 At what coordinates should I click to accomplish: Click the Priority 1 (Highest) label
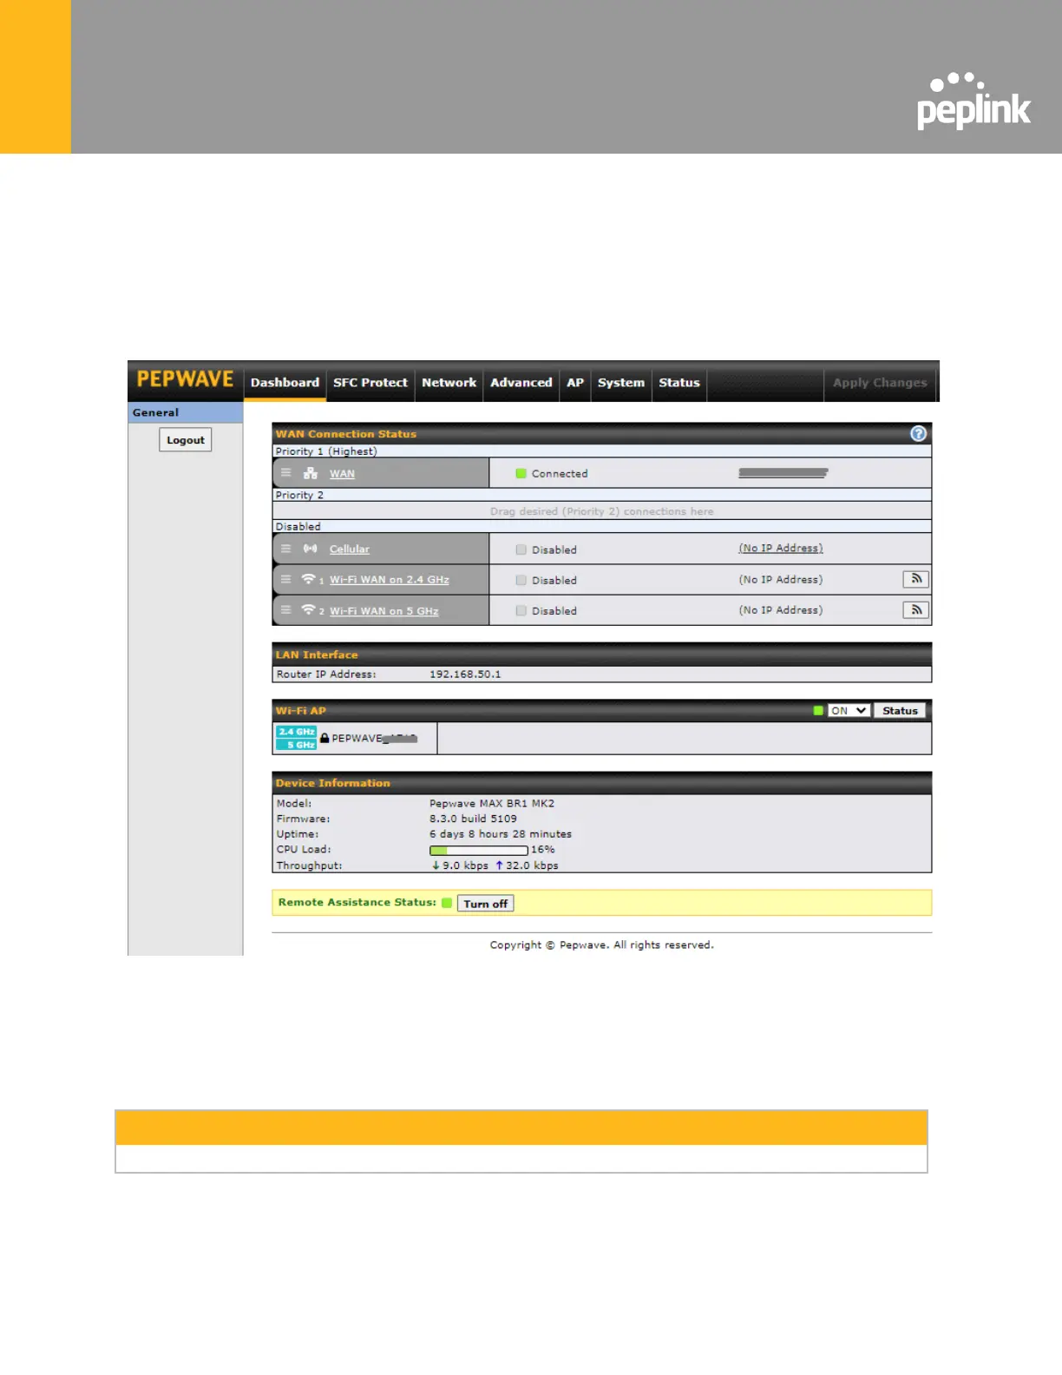point(326,451)
